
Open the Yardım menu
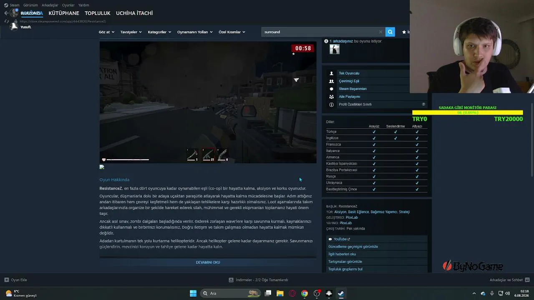click(83, 5)
